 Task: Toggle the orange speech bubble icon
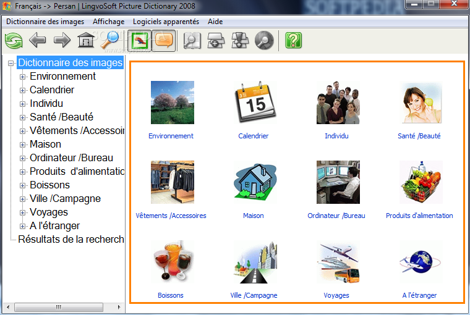click(164, 40)
